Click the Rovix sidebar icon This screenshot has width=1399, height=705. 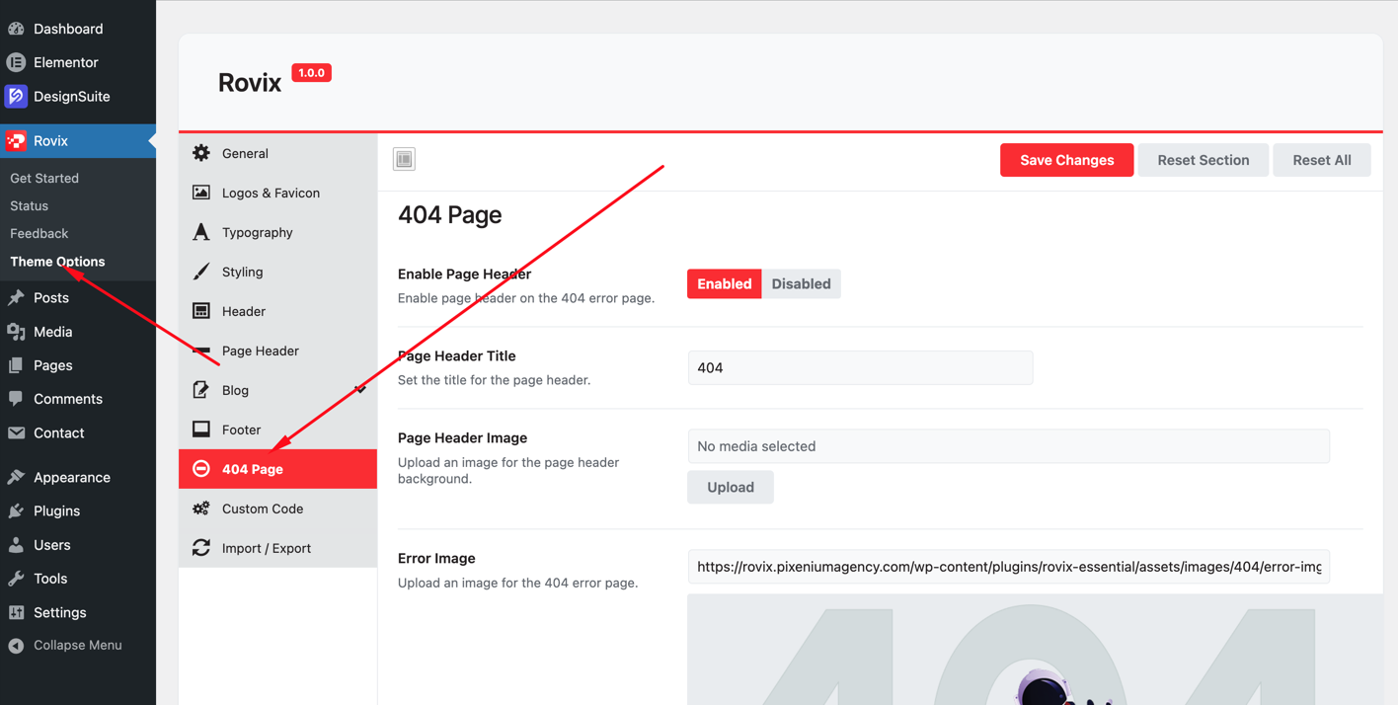tap(16, 141)
